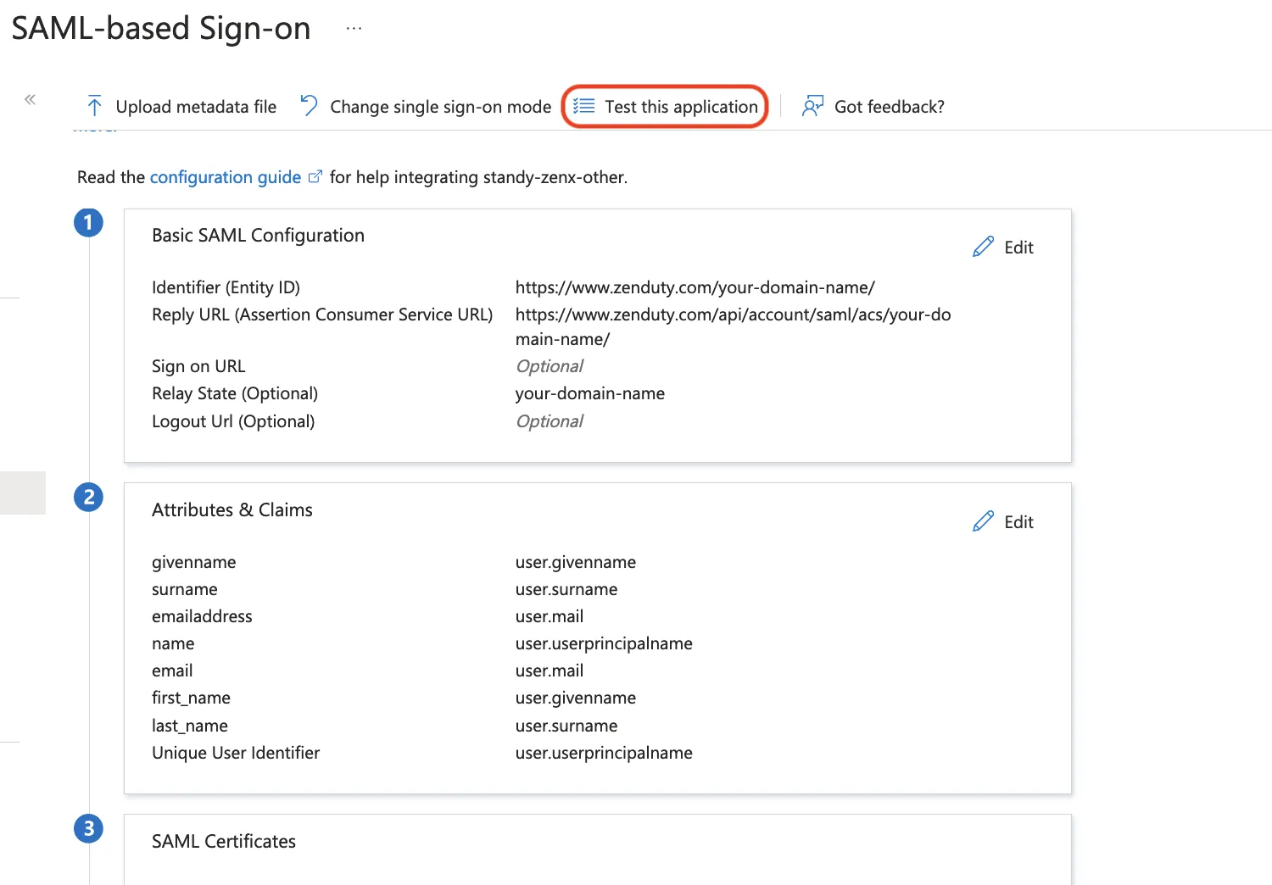Click the step 1 numbered circle
The width and height of the screenshot is (1272, 885).
click(89, 223)
